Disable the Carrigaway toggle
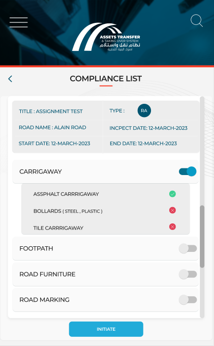 click(188, 171)
